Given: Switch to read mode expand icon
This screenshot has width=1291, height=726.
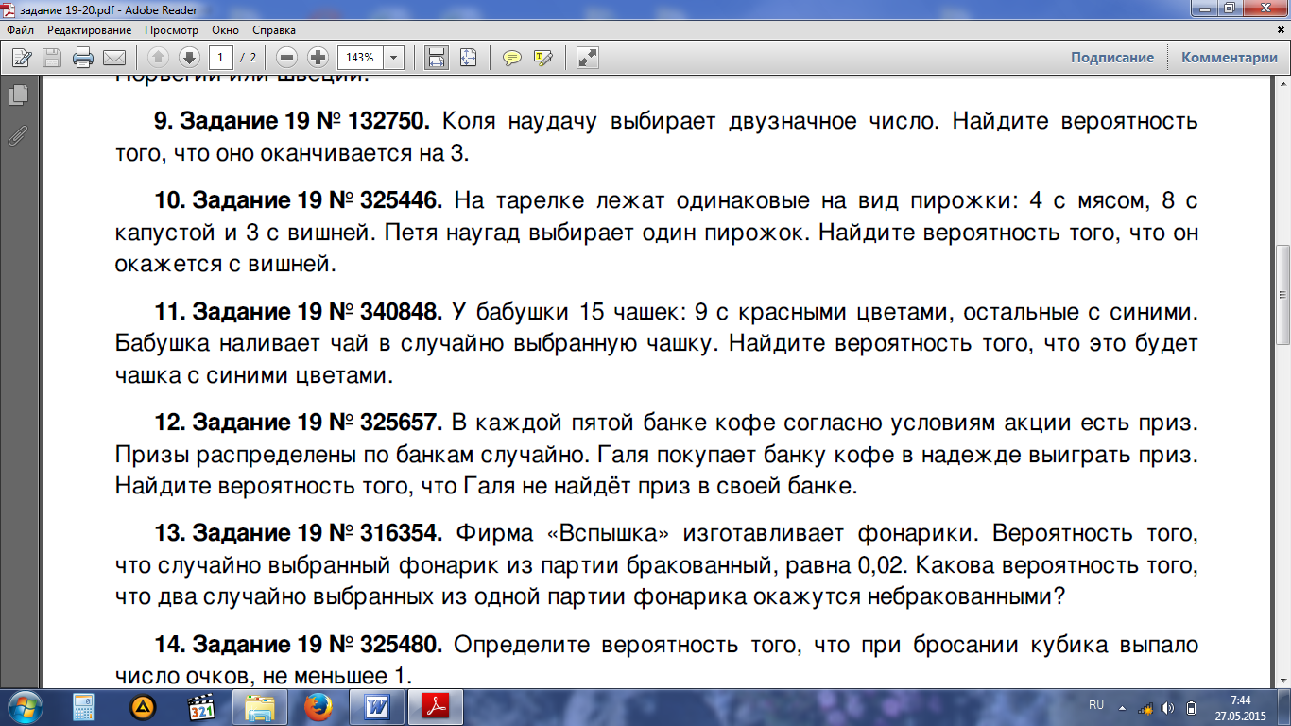Looking at the screenshot, I should (587, 57).
